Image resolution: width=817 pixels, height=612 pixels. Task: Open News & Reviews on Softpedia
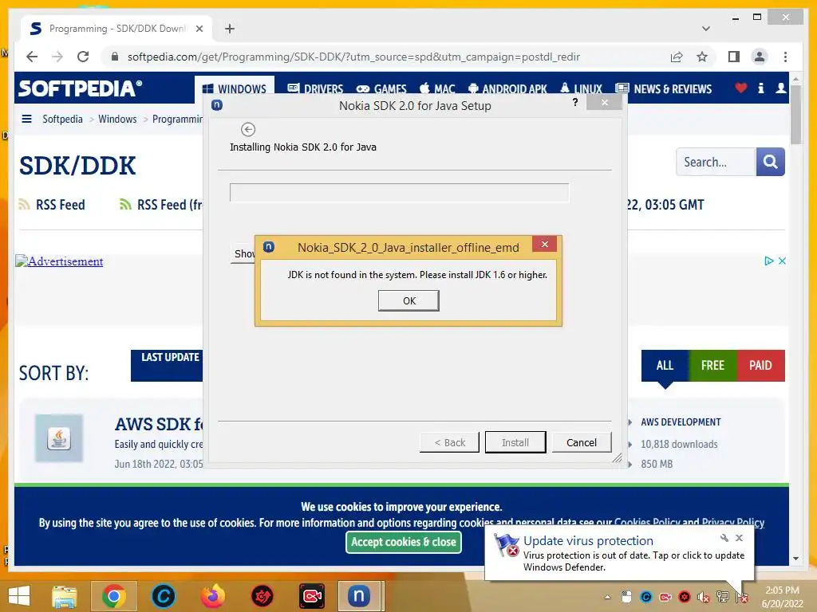(x=663, y=89)
